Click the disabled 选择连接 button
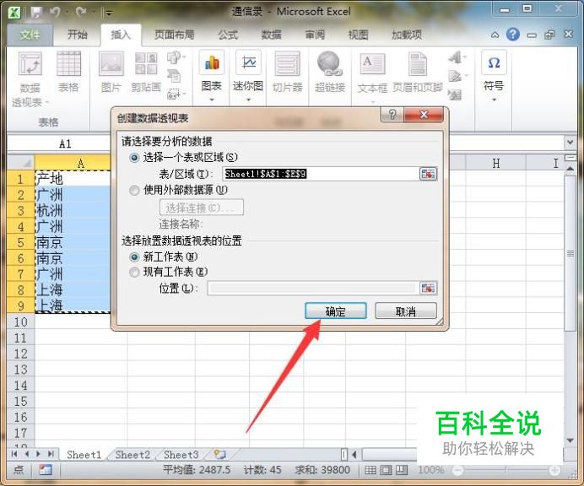The height and width of the screenshot is (486, 584). pos(202,208)
